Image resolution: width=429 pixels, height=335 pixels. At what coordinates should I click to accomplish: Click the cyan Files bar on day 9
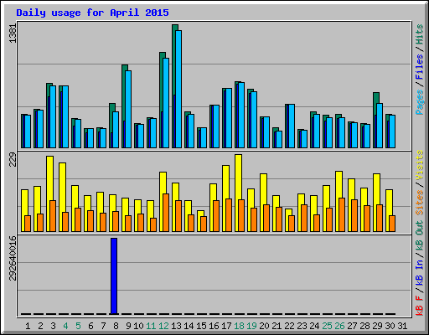click(128, 109)
